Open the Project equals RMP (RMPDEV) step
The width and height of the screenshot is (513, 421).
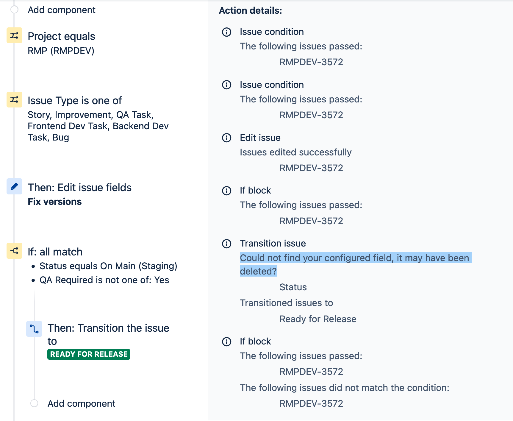coord(61,43)
